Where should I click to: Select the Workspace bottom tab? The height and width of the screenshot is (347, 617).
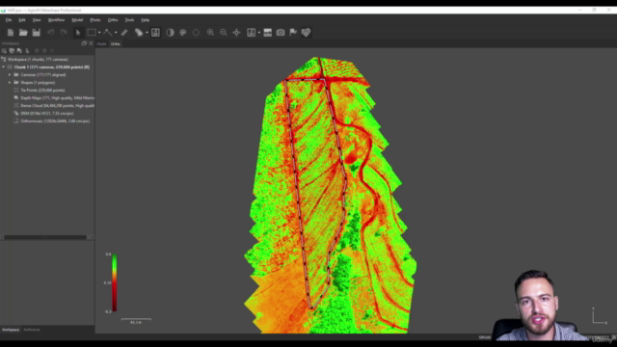[x=11, y=330]
